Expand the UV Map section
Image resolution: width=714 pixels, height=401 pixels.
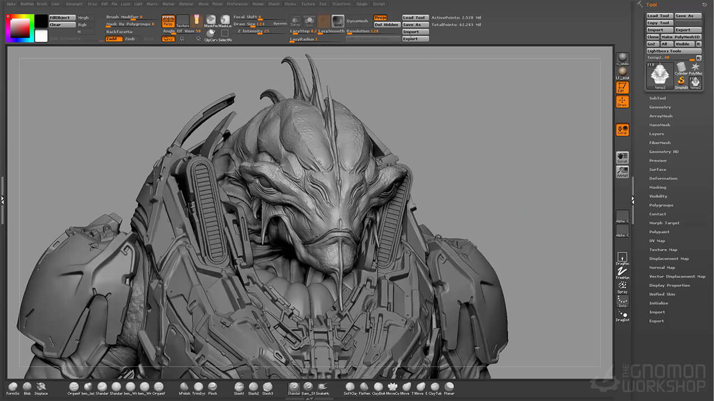click(x=657, y=241)
